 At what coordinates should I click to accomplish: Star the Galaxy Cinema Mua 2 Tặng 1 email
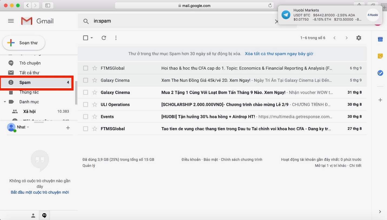(x=95, y=92)
